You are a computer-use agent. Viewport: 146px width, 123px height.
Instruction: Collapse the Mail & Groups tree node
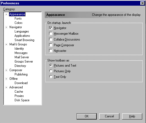point(6,44)
